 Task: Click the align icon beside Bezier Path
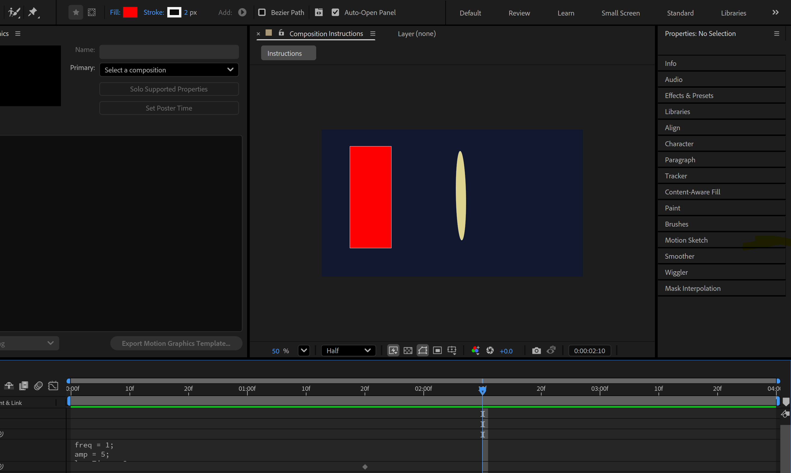(x=319, y=13)
